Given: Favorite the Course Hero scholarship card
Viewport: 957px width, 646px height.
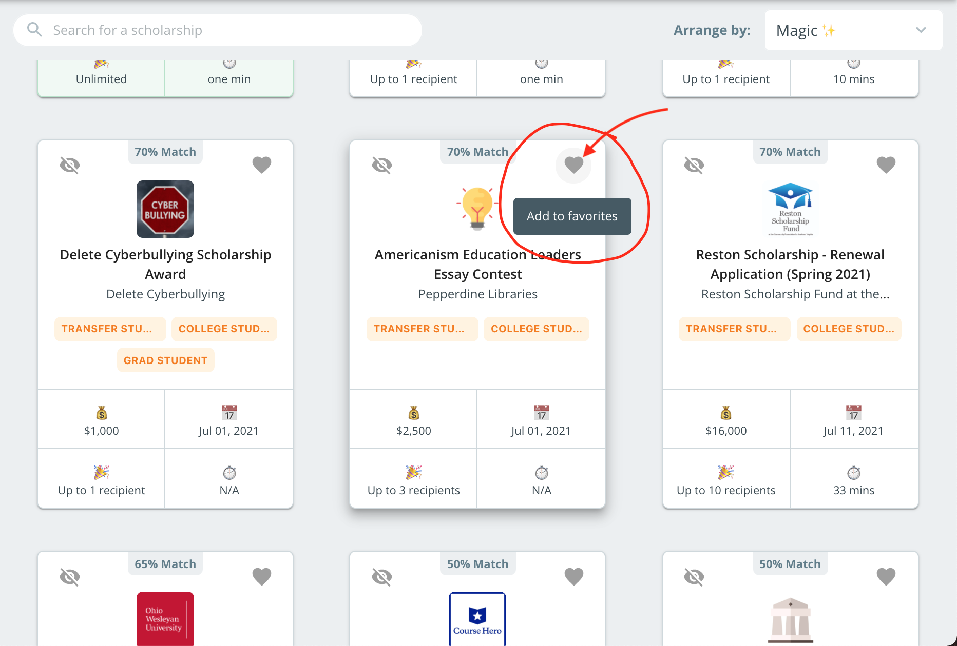Looking at the screenshot, I should tap(573, 577).
